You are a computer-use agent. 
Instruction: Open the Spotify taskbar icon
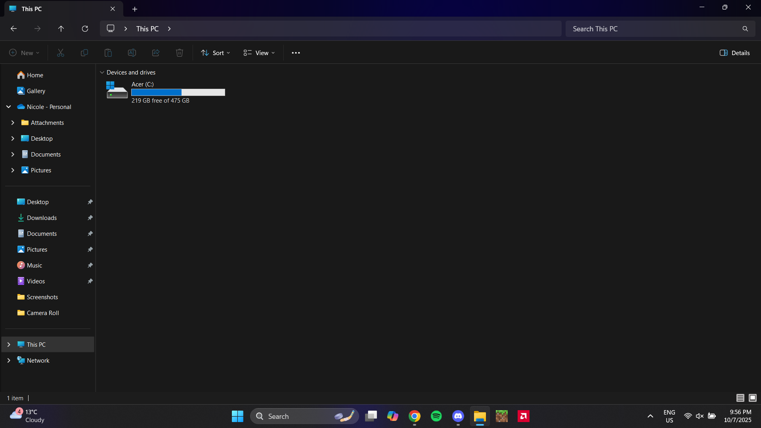click(x=436, y=416)
